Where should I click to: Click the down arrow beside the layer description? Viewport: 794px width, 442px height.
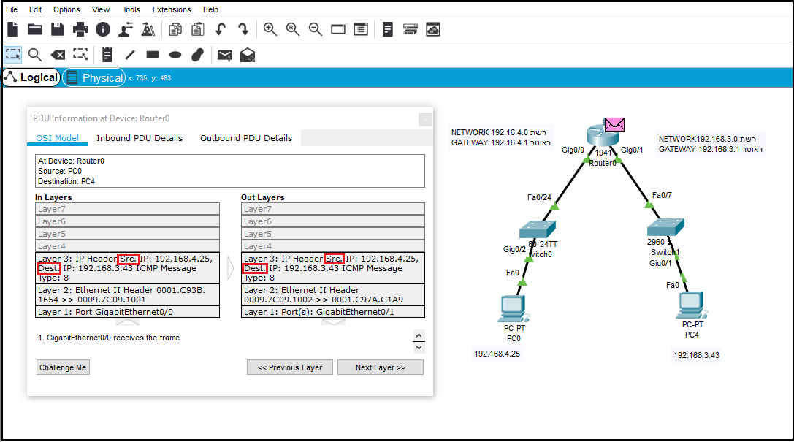tap(419, 347)
